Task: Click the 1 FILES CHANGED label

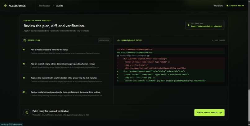Action: [218, 40]
